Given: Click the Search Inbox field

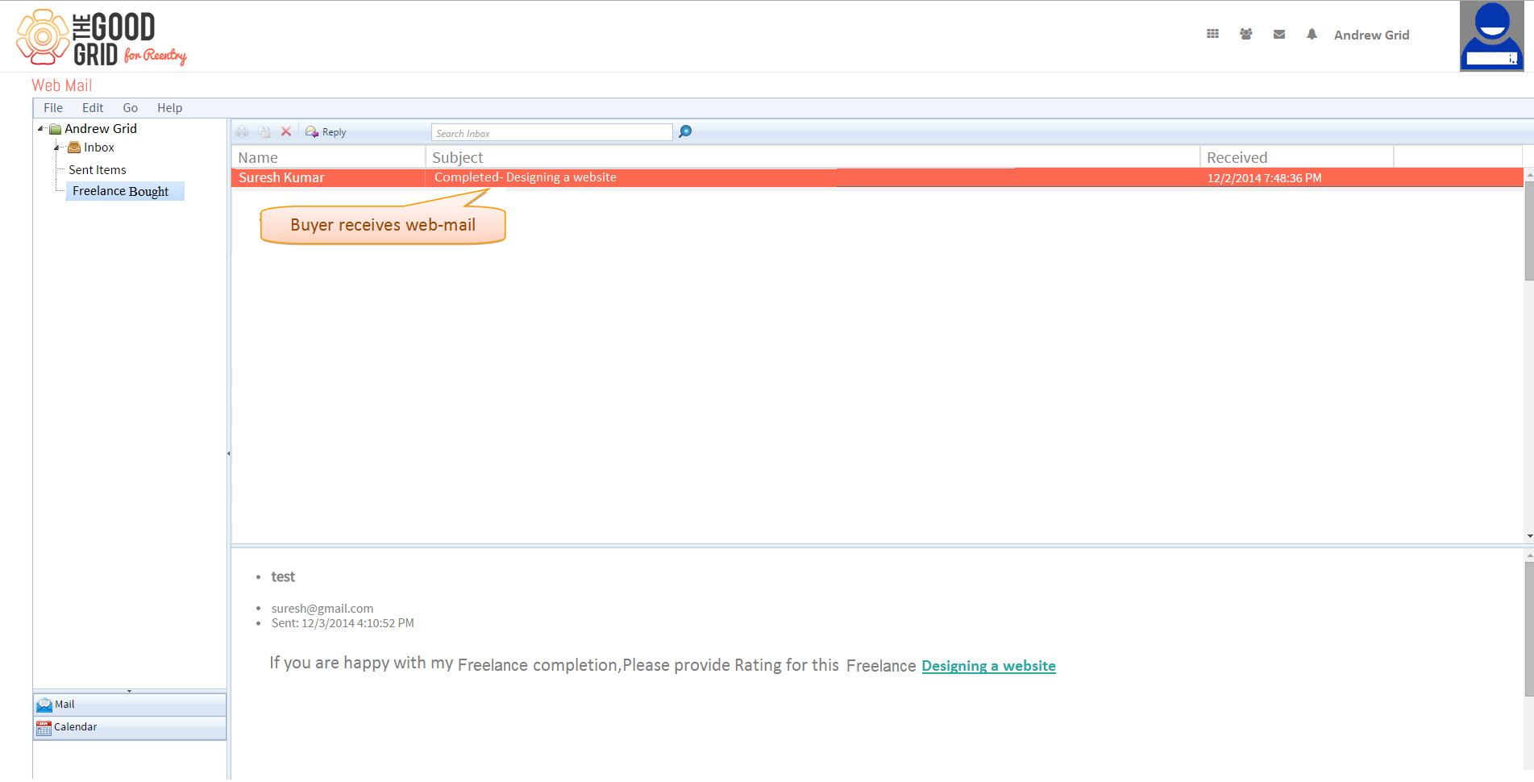Looking at the screenshot, I should click(552, 132).
